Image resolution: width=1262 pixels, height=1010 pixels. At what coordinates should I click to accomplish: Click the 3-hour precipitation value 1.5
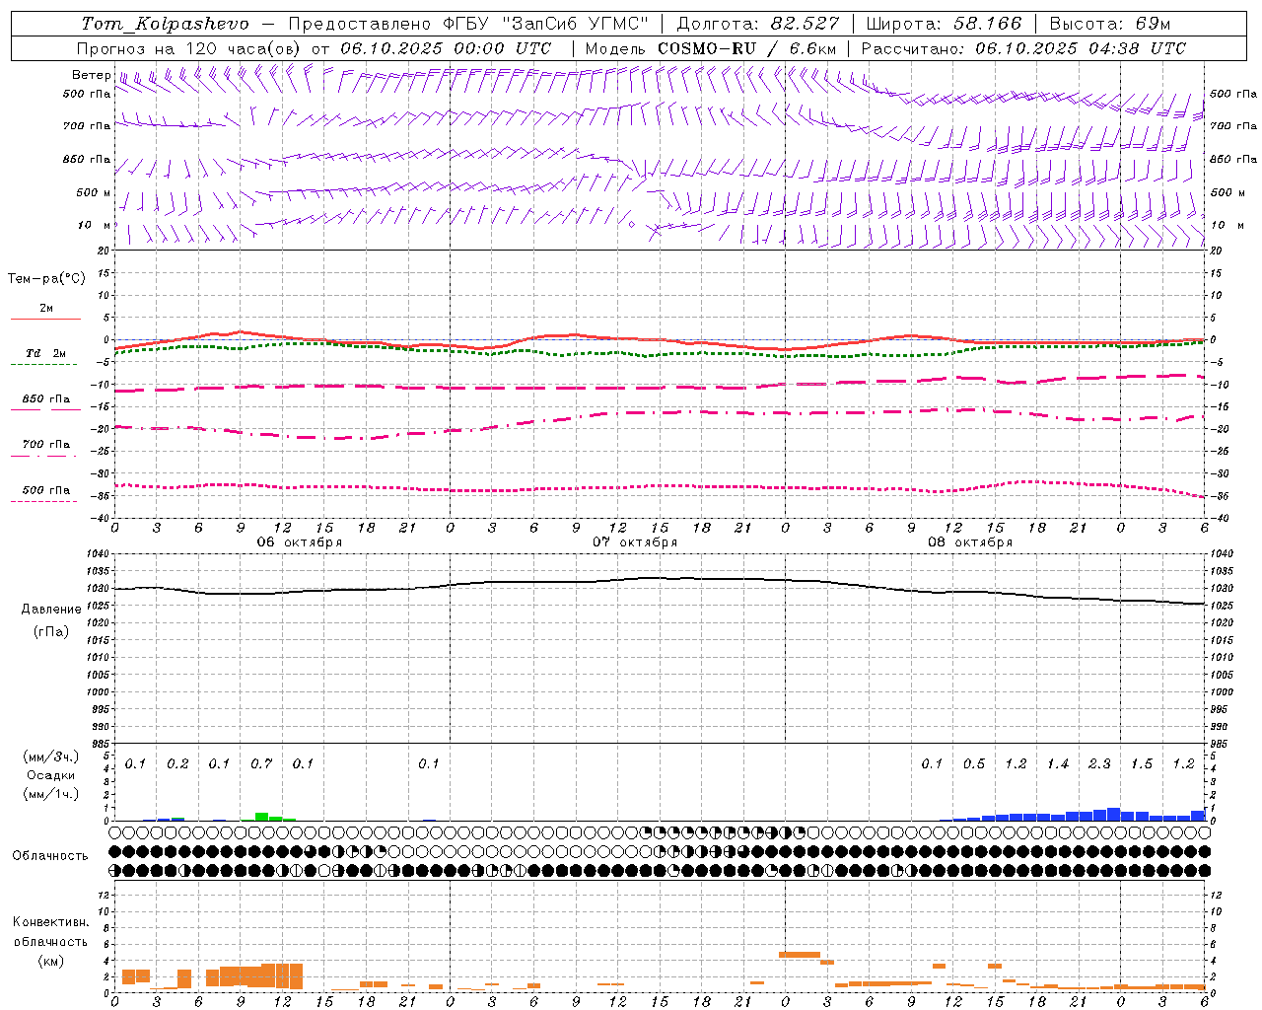(x=1142, y=763)
